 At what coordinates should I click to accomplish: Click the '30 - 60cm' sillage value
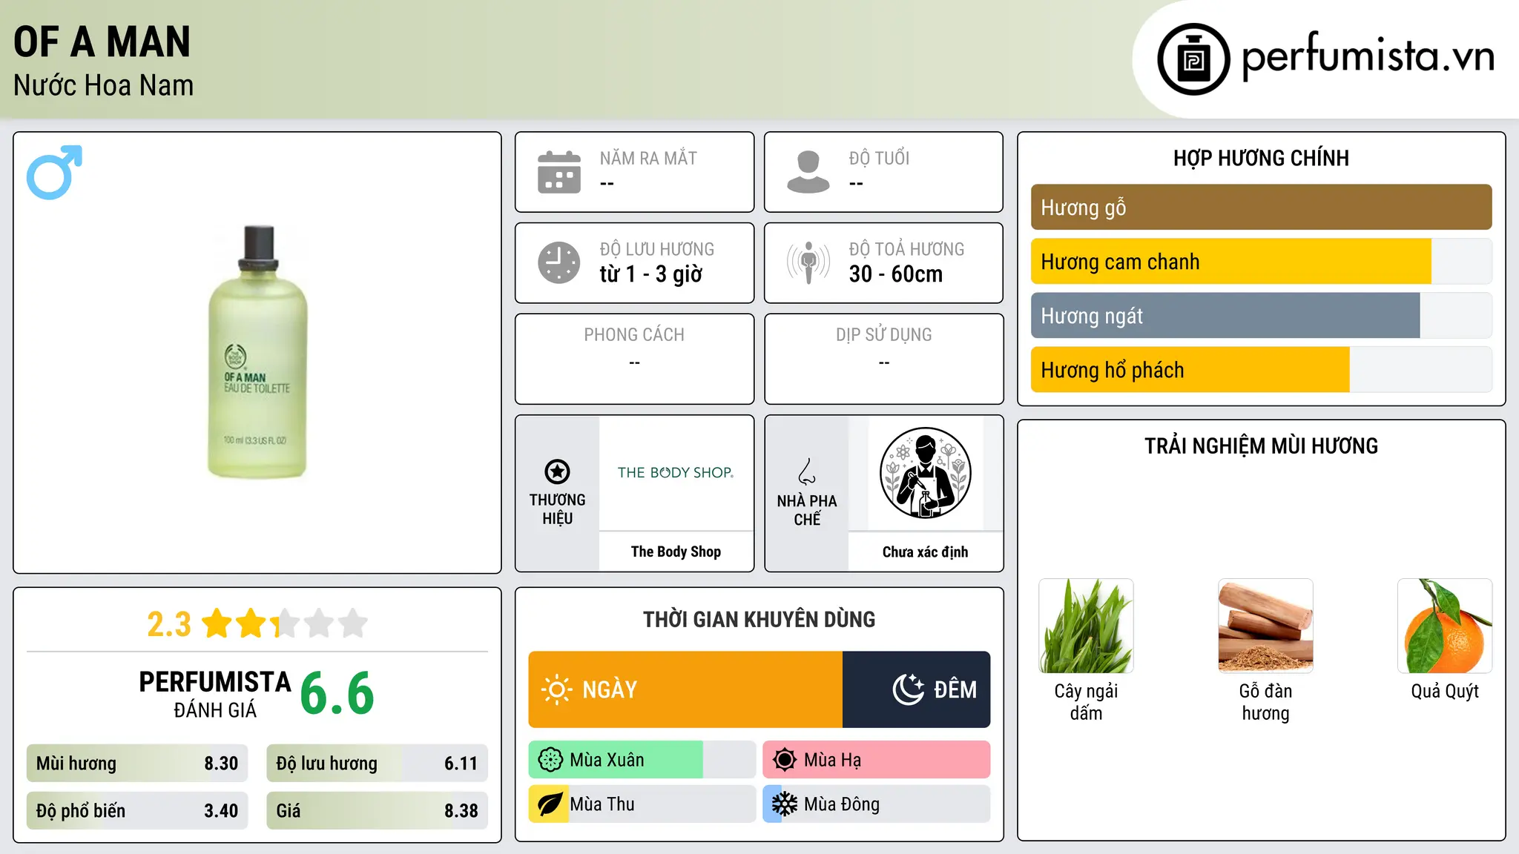click(x=896, y=274)
